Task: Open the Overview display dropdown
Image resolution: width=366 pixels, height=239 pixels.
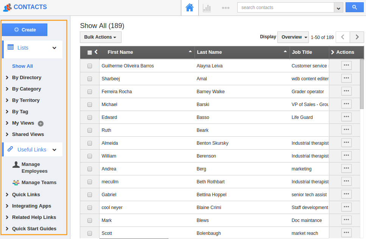Action: [x=293, y=37]
